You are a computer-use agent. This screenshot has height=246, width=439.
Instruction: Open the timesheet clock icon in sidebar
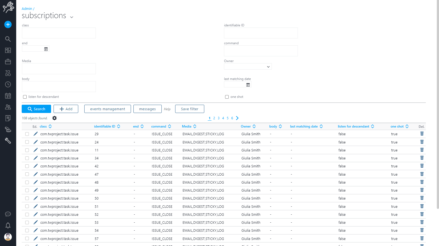pyautogui.click(x=8, y=84)
